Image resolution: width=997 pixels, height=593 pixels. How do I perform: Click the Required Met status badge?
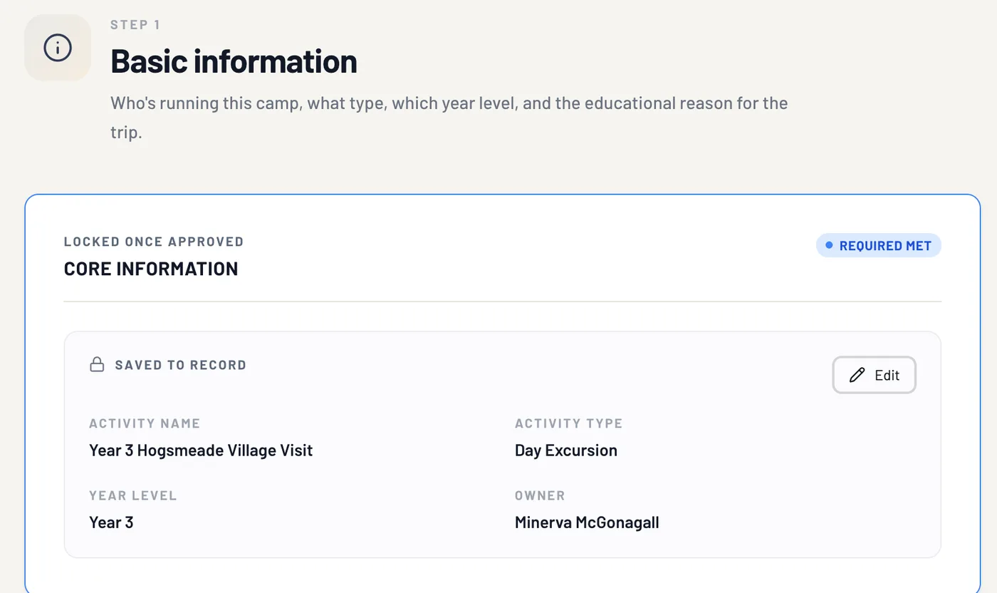[x=879, y=246]
